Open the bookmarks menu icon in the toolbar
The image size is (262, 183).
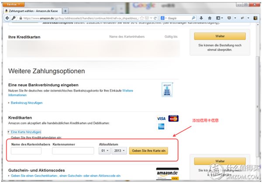(x=220, y=18)
